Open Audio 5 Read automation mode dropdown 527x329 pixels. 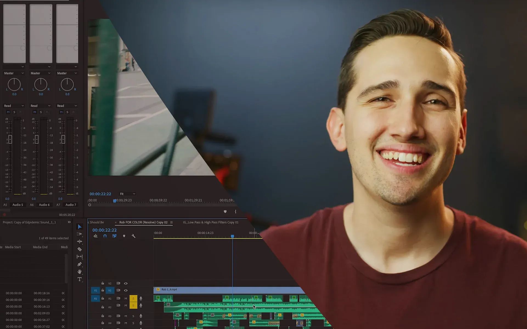point(14,106)
